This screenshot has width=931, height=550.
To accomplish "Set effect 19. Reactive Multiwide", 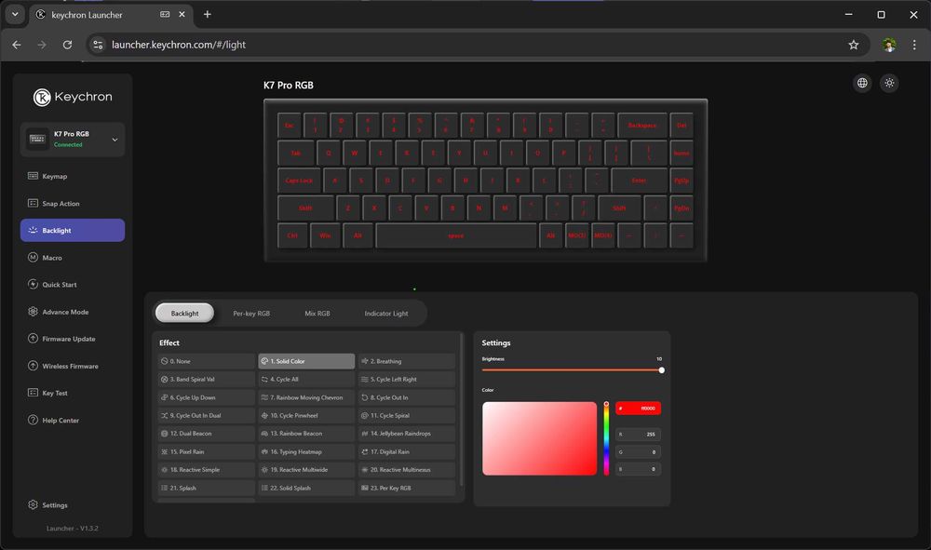I will (306, 469).
